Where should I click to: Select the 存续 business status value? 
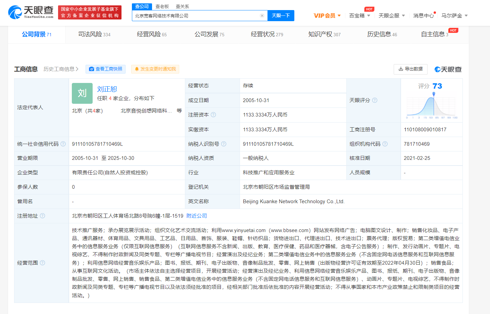[248, 86]
